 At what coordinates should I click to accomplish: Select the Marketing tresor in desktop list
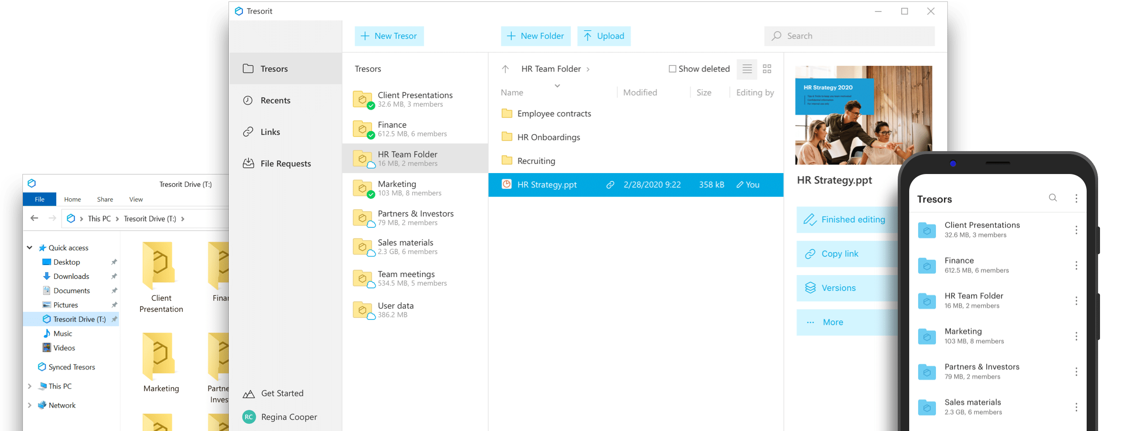pyautogui.click(x=415, y=188)
